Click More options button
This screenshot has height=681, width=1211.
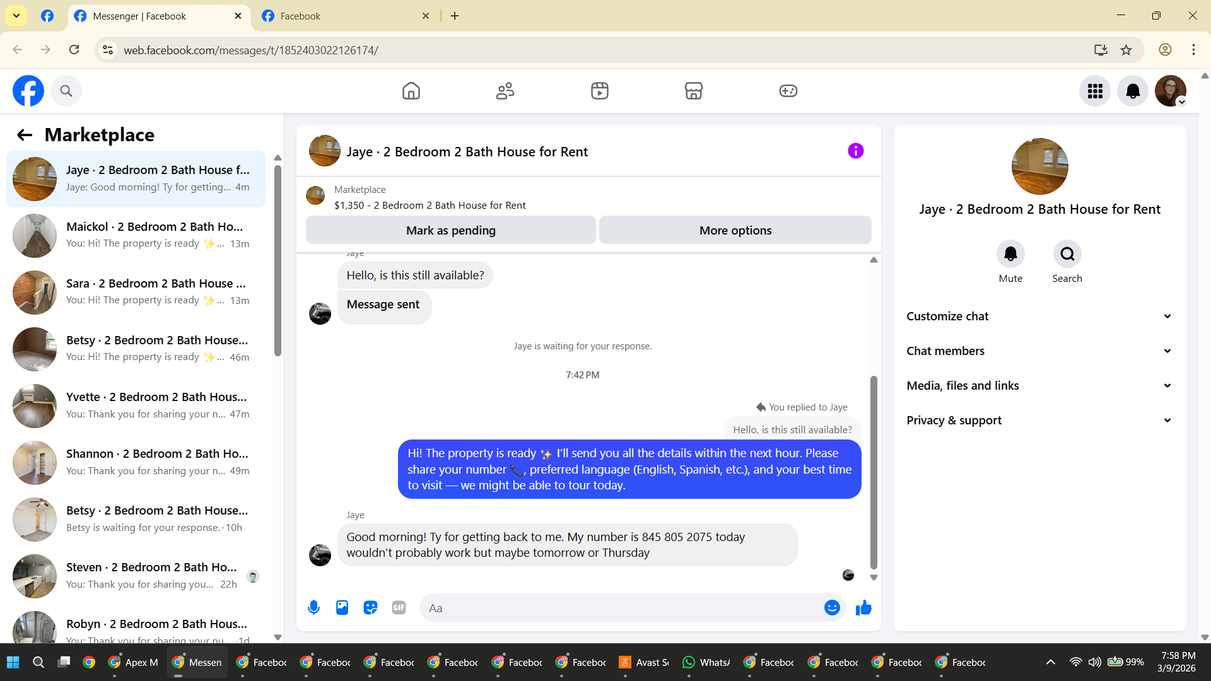pyautogui.click(x=735, y=230)
